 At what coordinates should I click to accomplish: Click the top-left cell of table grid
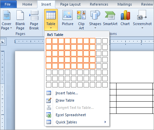coord(49,41)
